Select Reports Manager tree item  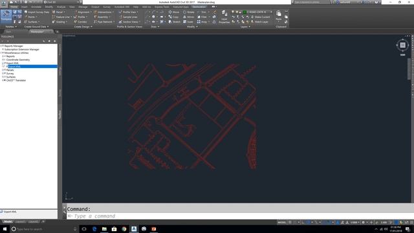click(x=13, y=46)
